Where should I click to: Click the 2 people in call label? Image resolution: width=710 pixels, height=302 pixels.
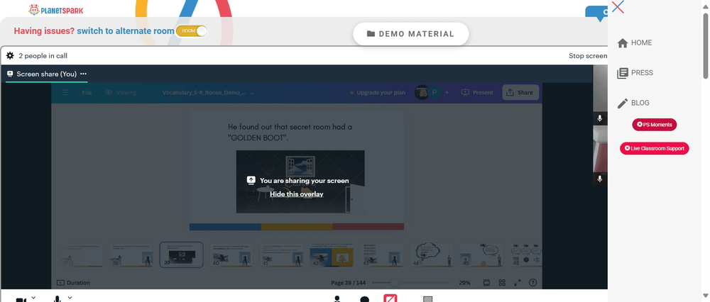[43, 55]
